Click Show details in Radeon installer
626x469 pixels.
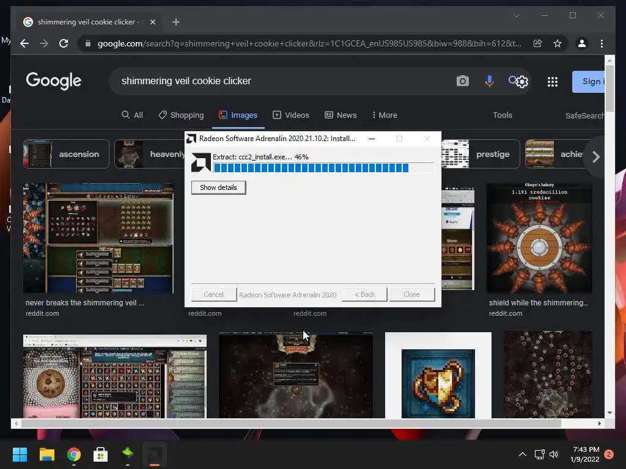(x=218, y=187)
